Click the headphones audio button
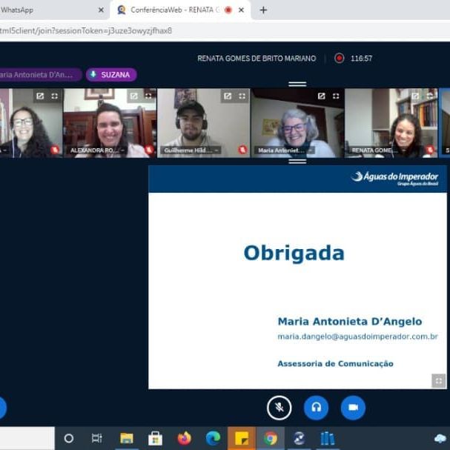The width and height of the screenshot is (450, 450). 317,407
